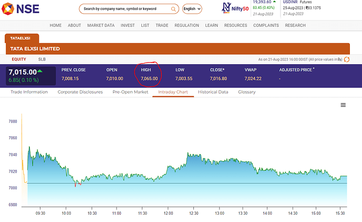Click the Nifty50 value 19,393.60
The height and width of the screenshot is (222, 362).
[262, 2]
